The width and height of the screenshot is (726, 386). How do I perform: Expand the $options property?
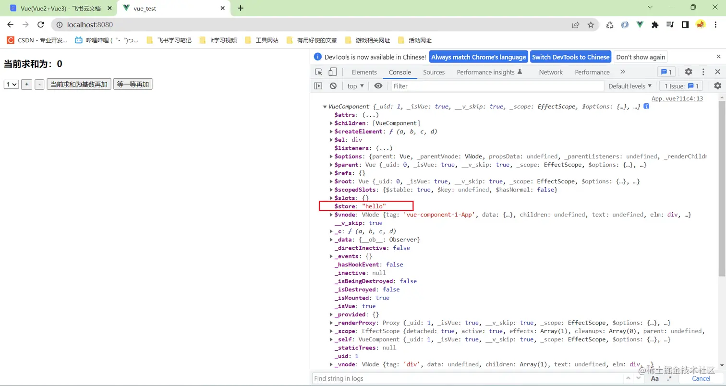[x=331, y=157]
